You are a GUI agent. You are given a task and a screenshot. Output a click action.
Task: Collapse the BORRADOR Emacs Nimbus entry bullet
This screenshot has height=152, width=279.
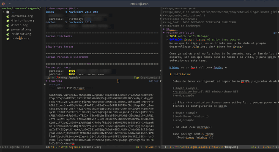(167, 40)
